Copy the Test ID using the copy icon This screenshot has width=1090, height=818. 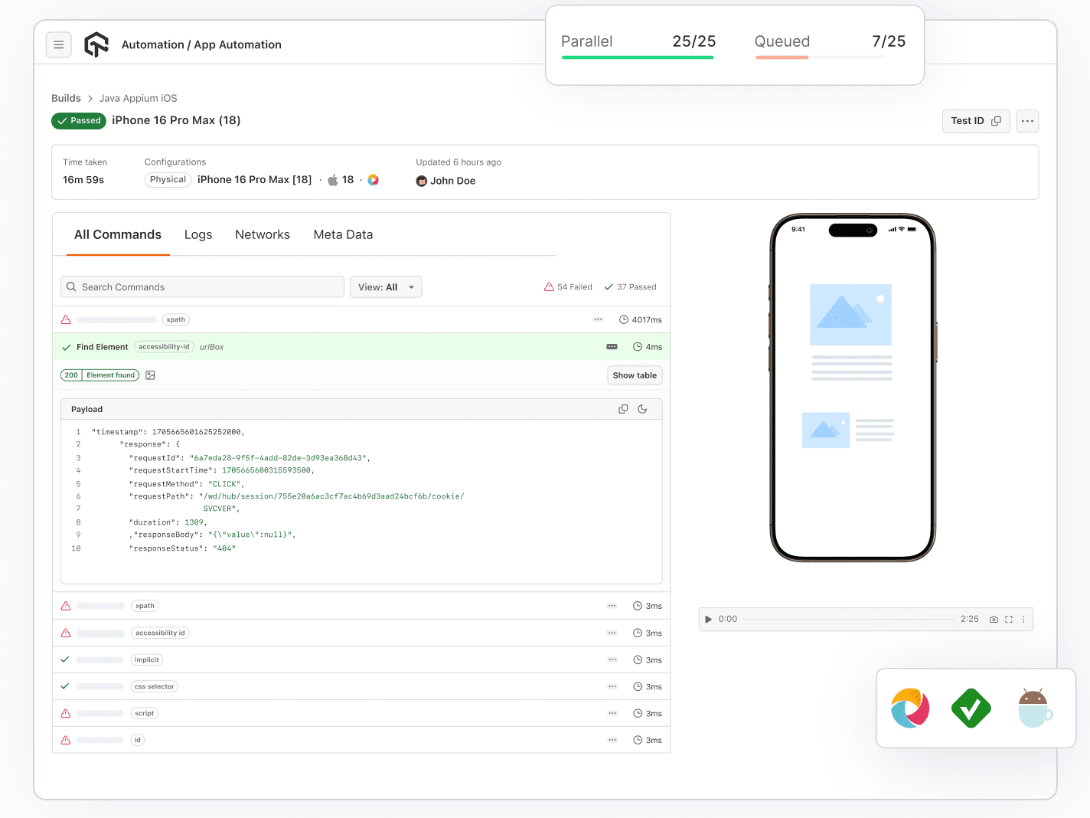pos(997,121)
